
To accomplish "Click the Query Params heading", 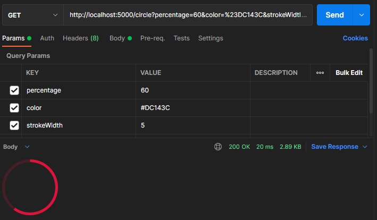I will (28, 56).
